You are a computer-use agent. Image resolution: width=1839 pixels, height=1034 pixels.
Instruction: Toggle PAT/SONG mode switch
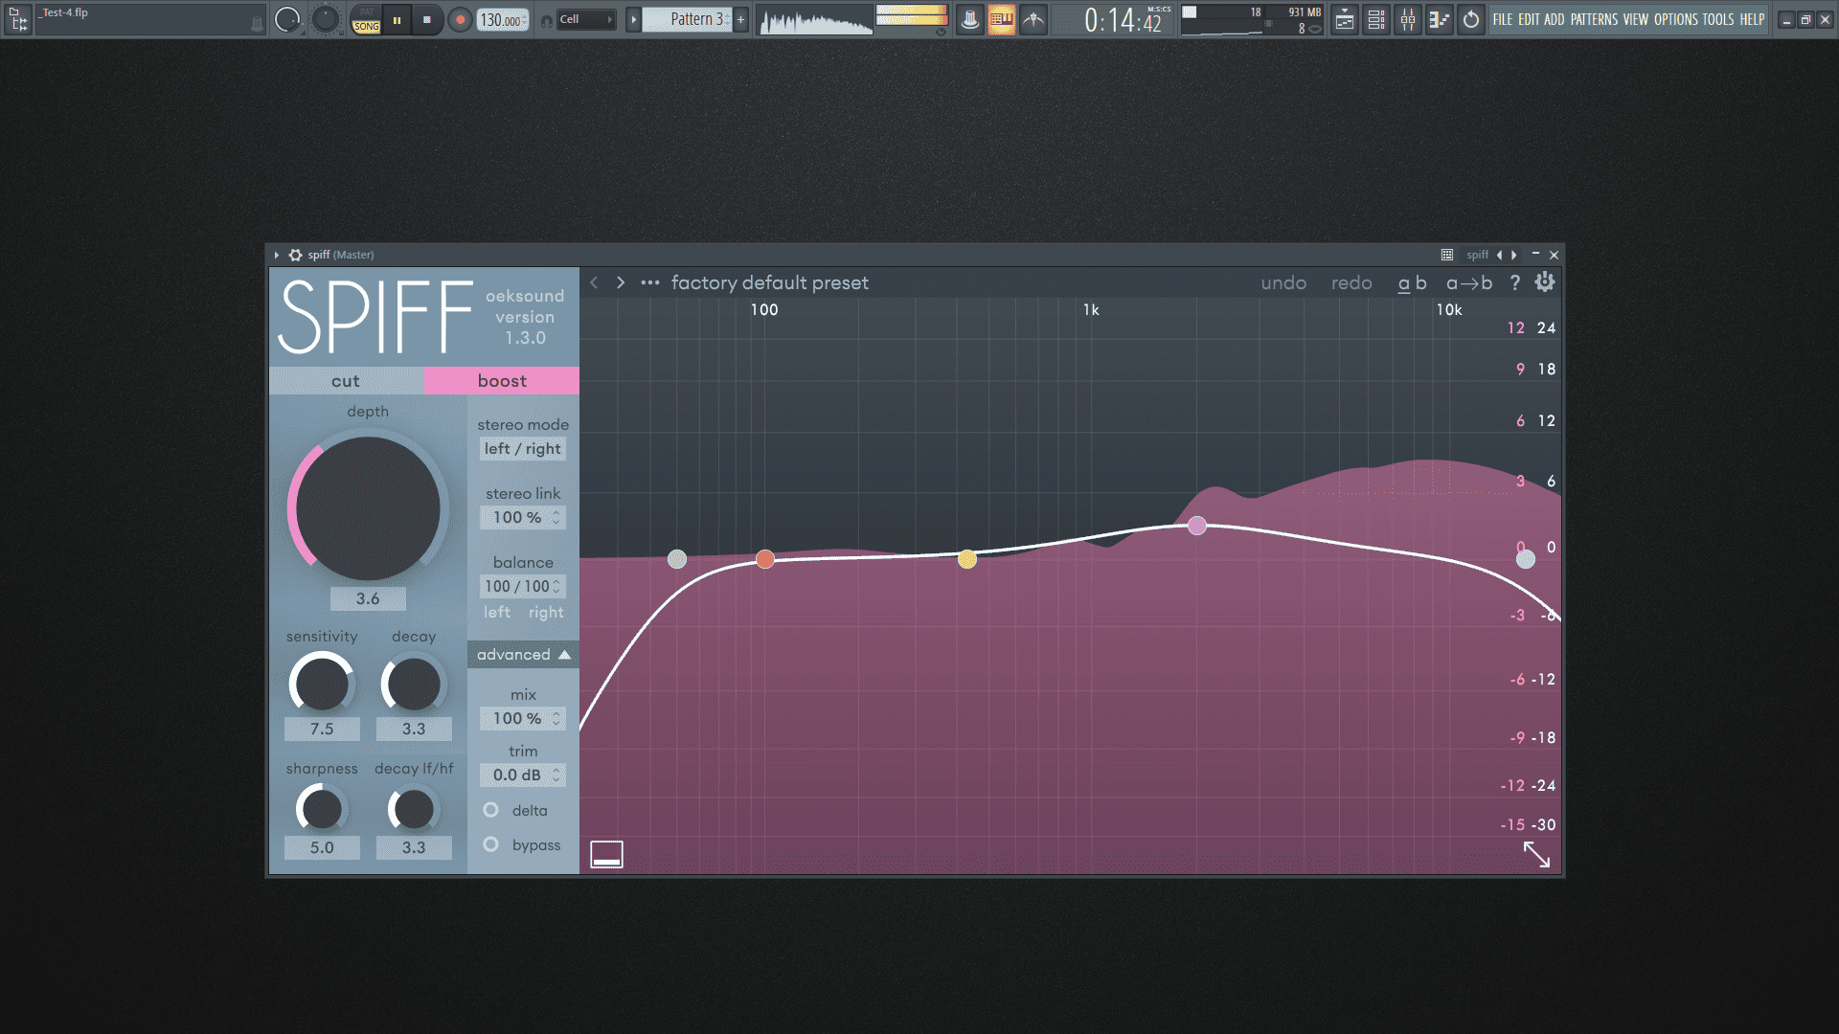pos(366,19)
